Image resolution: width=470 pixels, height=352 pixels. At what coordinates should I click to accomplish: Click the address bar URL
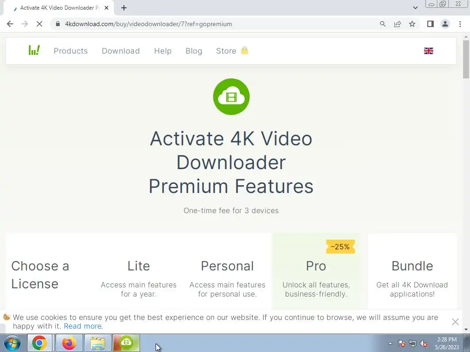point(148,24)
